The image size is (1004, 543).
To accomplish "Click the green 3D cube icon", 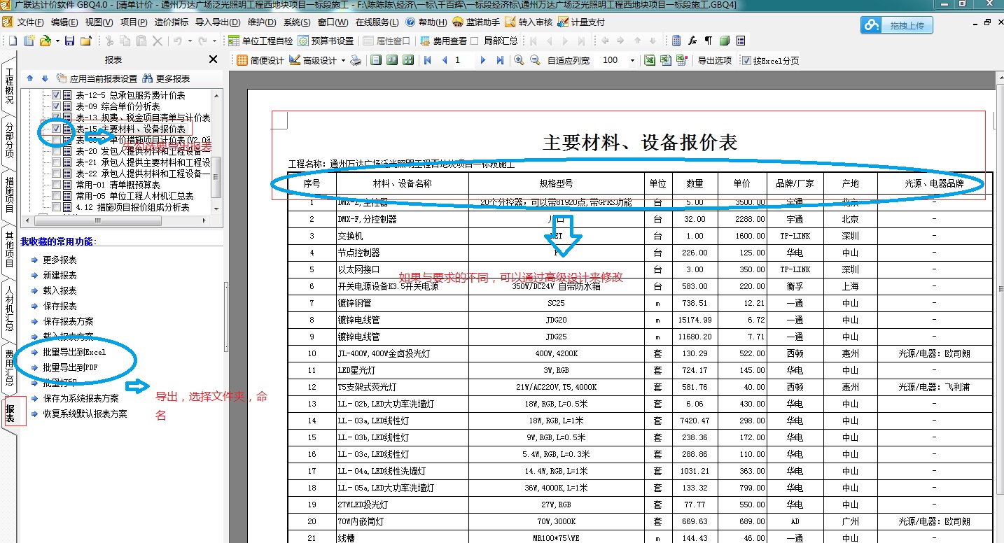I will 724,41.
